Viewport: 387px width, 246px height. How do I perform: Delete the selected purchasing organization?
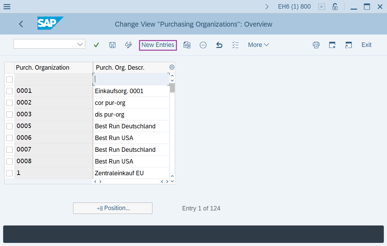tap(203, 45)
